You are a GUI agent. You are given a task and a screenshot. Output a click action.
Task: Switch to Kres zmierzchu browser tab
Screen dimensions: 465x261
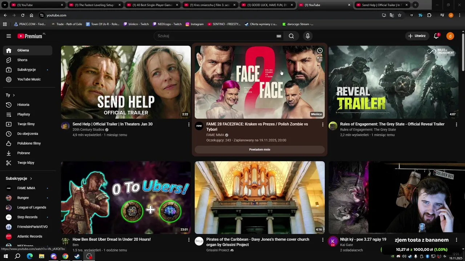coord(210,5)
